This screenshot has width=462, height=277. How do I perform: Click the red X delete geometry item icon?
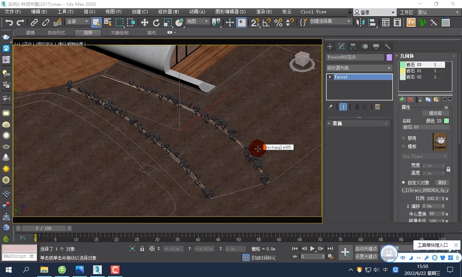pos(410,100)
